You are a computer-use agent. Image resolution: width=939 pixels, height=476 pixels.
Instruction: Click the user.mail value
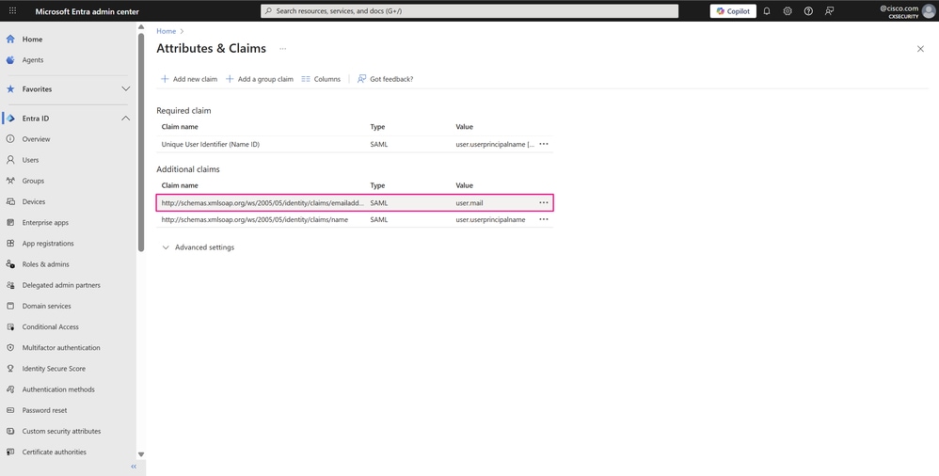coord(469,203)
